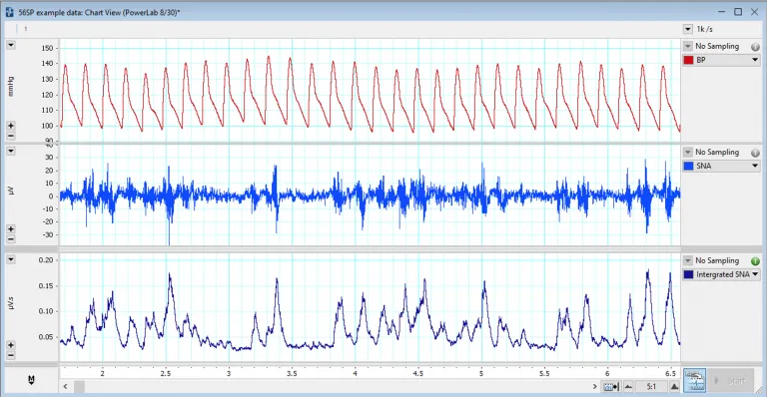The image size is (767, 397).
Task: Open the Integrated SNA channel function menu on the left
Action: 11,259
